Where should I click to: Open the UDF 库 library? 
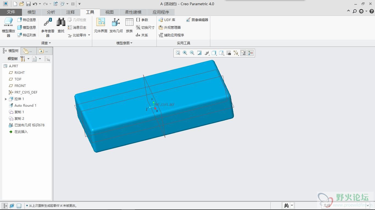point(167,20)
